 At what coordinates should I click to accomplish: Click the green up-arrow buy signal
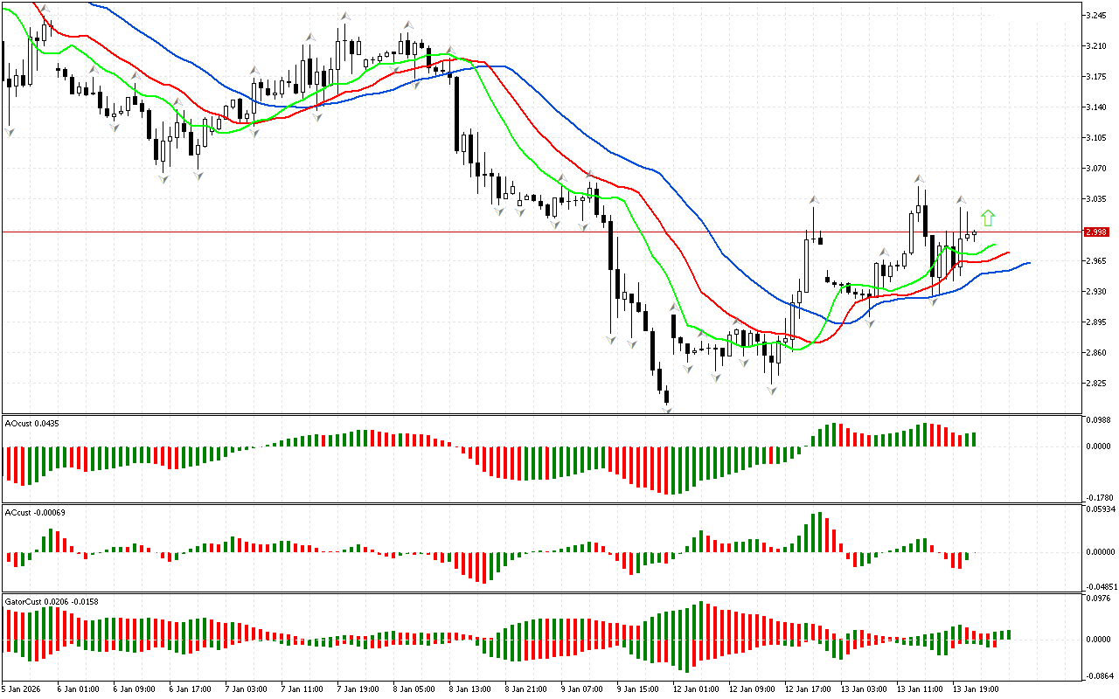pyautogui.click(x=988, y=218)
